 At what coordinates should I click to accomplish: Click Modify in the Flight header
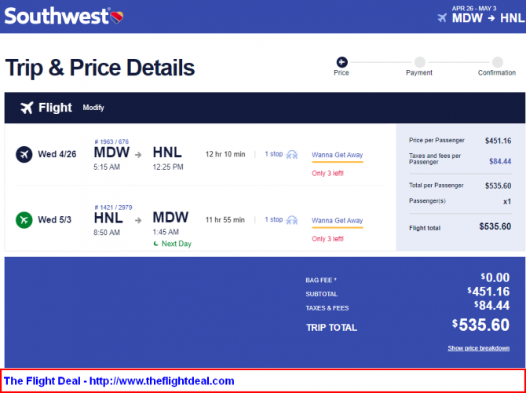93,108
